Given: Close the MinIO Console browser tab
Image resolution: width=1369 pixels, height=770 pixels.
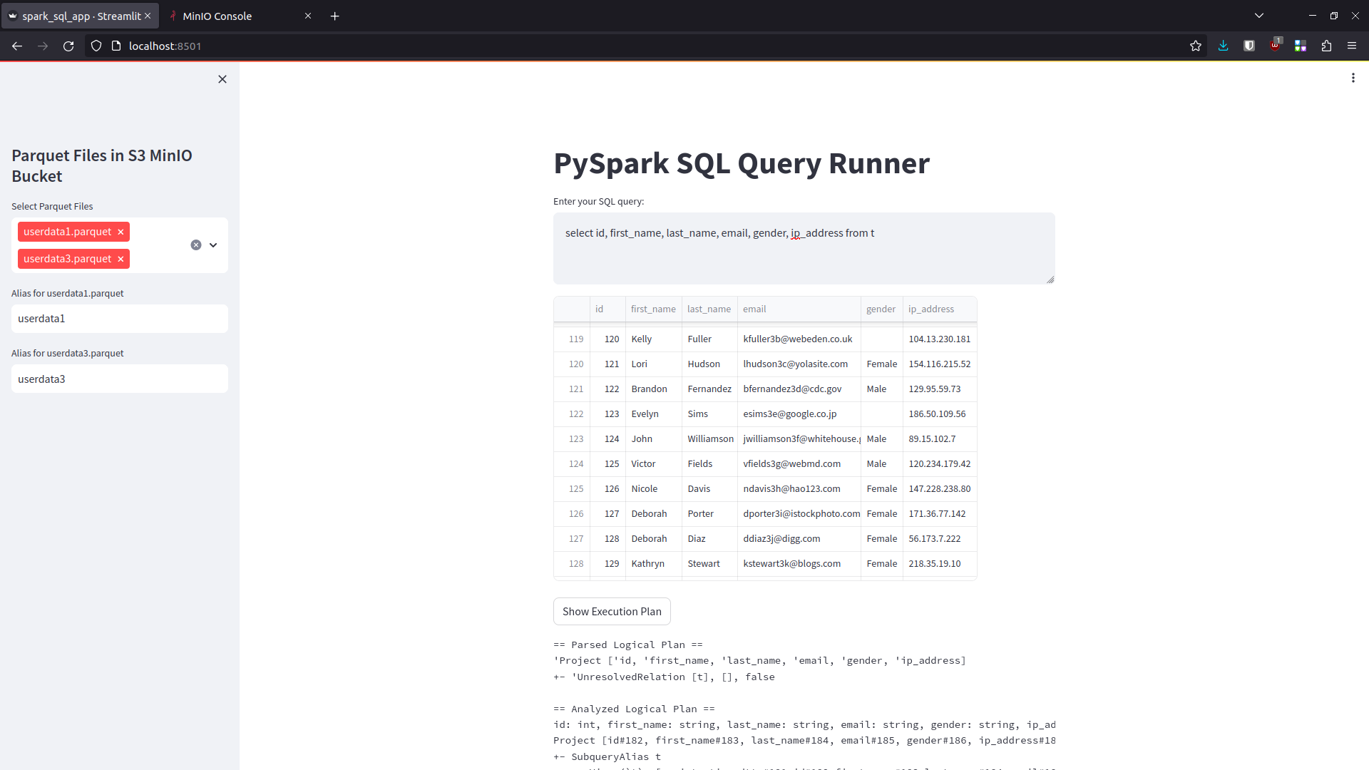Looking at the screenshot, I should click(308, 16).
